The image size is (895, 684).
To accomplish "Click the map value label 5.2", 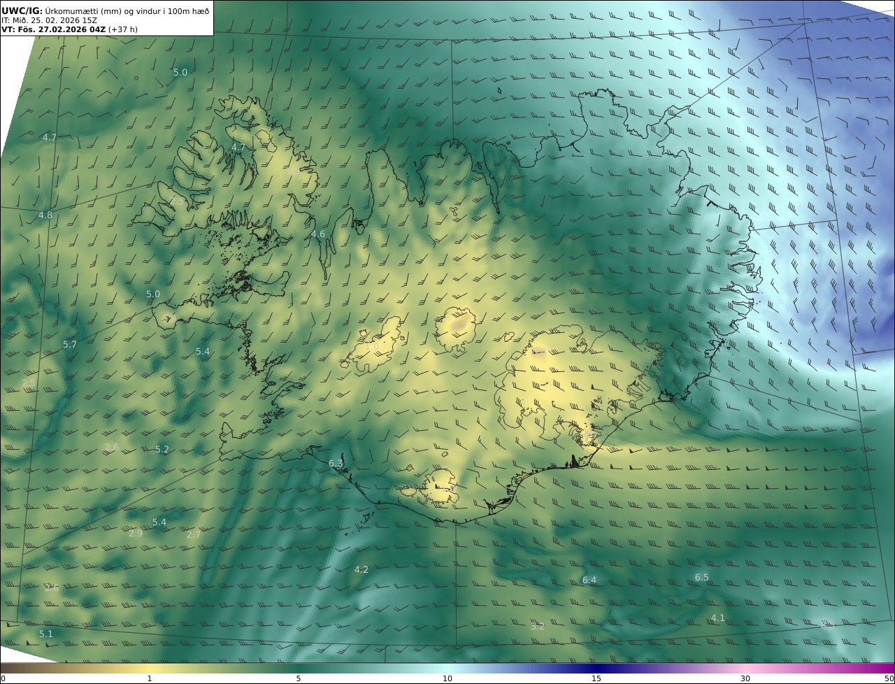I will (x=162, y=450).
